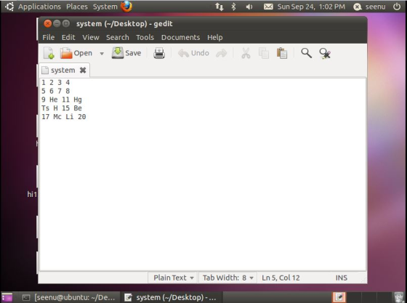Open the power session menu
Screen dimensions: 407x303
397,7
